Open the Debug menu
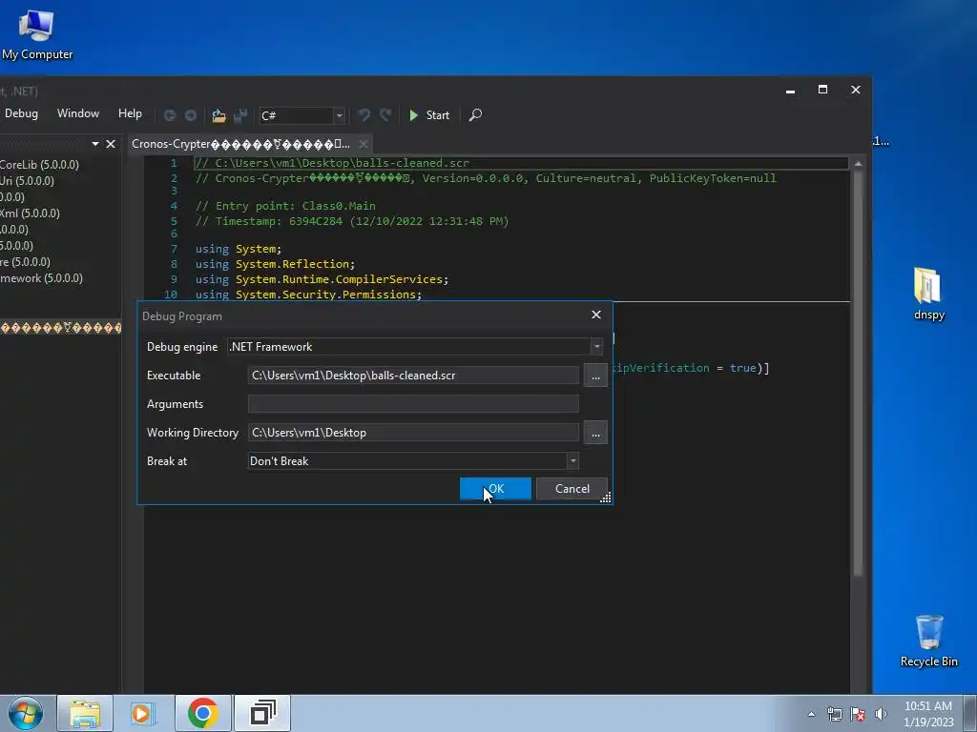This screenshot has width=977, height=732. 21,113
